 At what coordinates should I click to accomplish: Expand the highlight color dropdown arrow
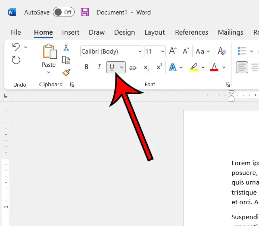click(x=203, y=67)
